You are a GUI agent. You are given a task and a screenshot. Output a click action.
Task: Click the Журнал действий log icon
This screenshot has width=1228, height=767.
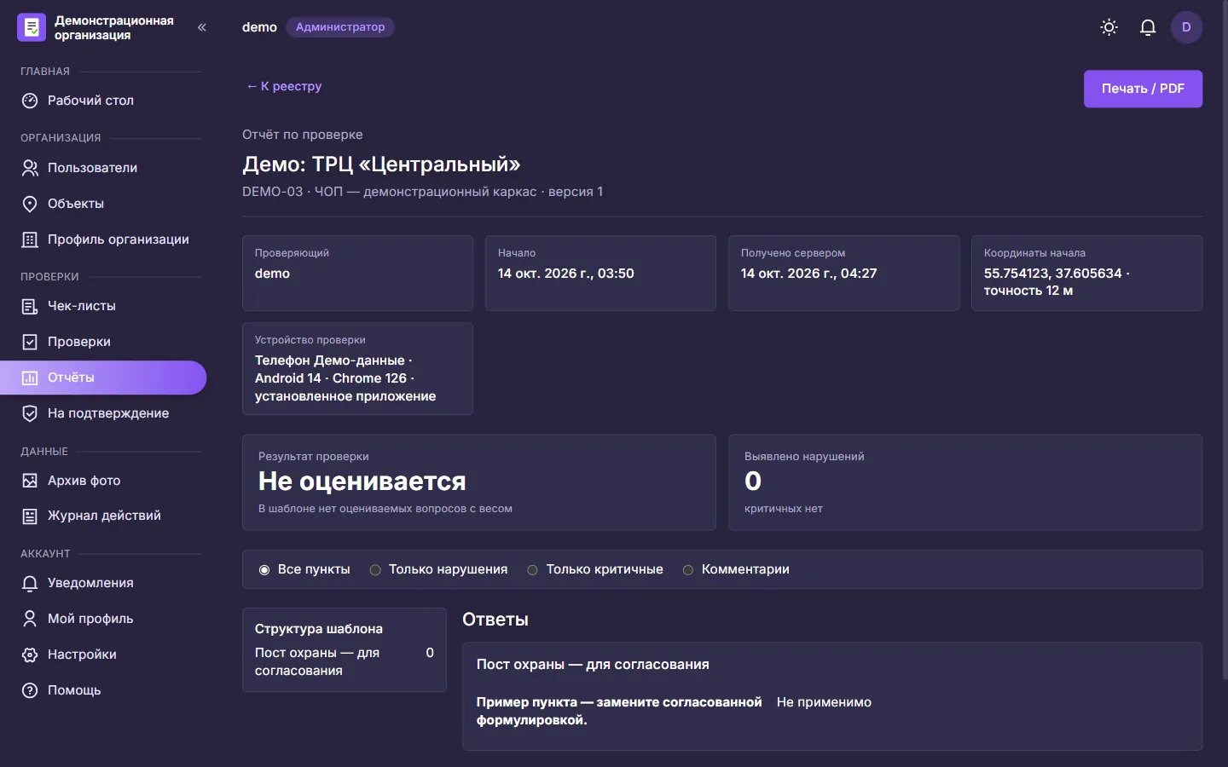pyautogui.click(x=30, y=516)
